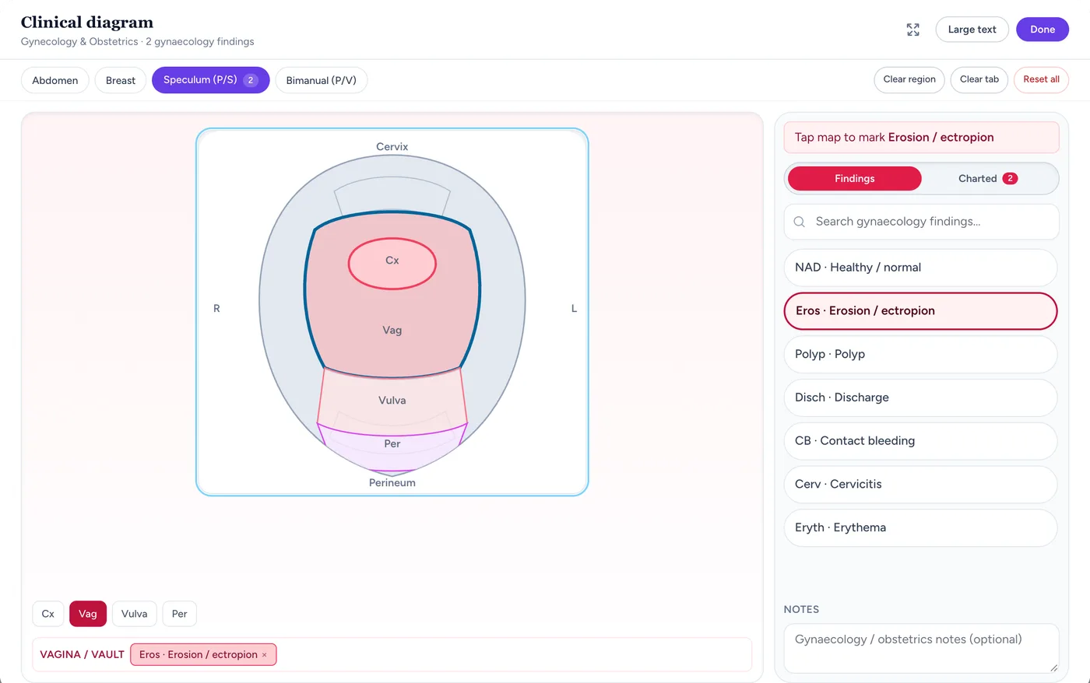Select Cerv Cervicitis finding
This screenshot has height=683, width=1090.
(920, 484)
